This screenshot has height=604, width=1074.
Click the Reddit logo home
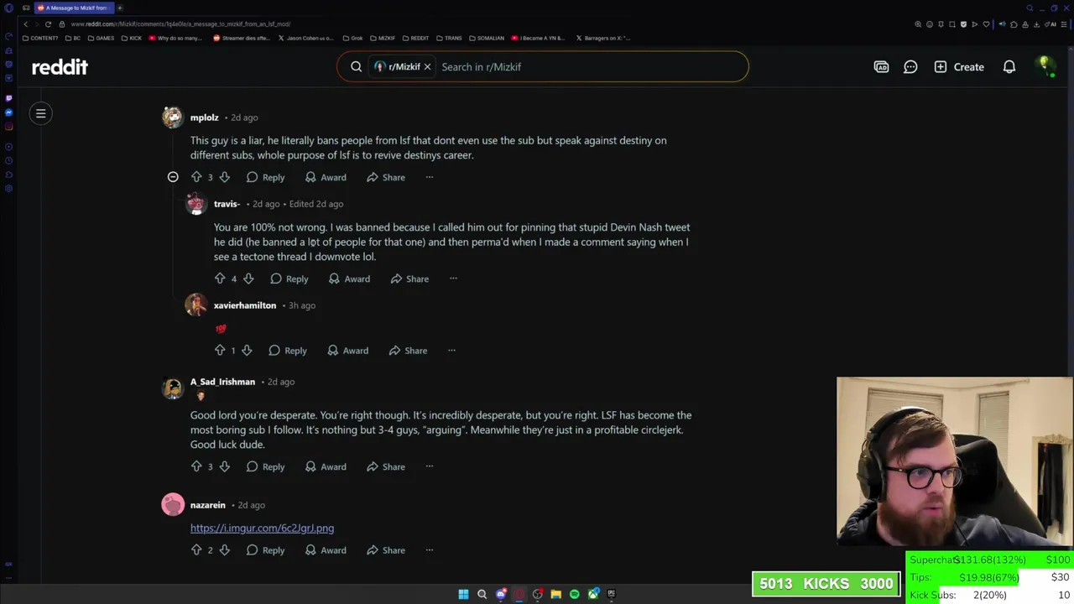coord(60,67)
